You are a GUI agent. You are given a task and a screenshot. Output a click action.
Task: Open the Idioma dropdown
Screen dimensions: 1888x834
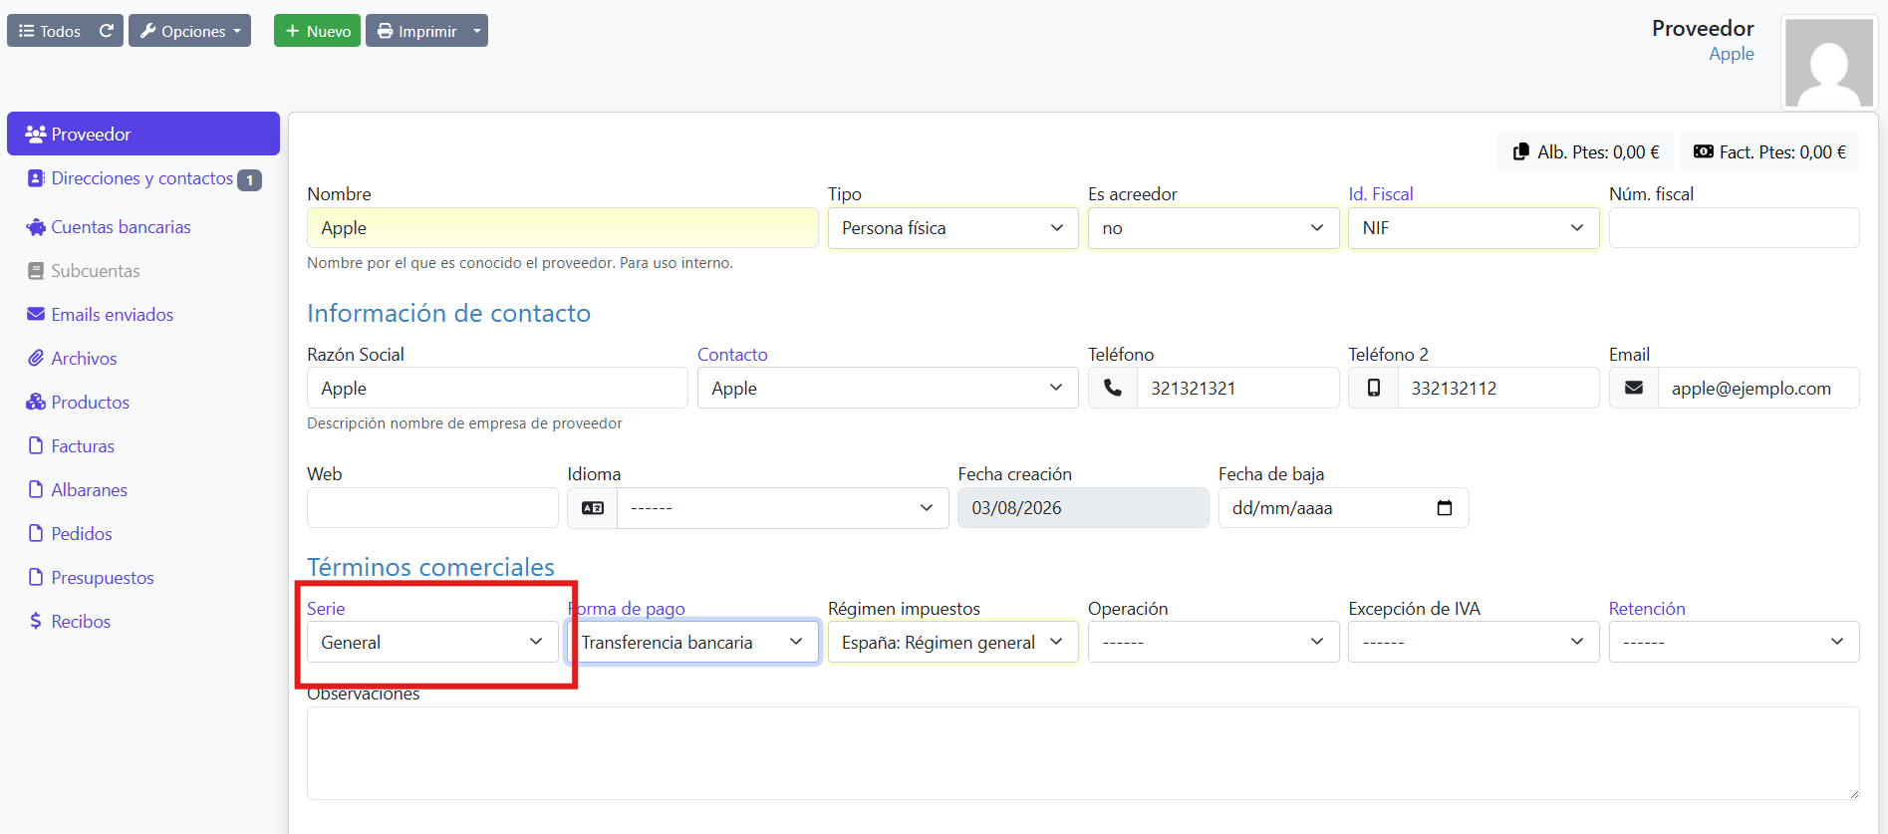pos(783,508)
